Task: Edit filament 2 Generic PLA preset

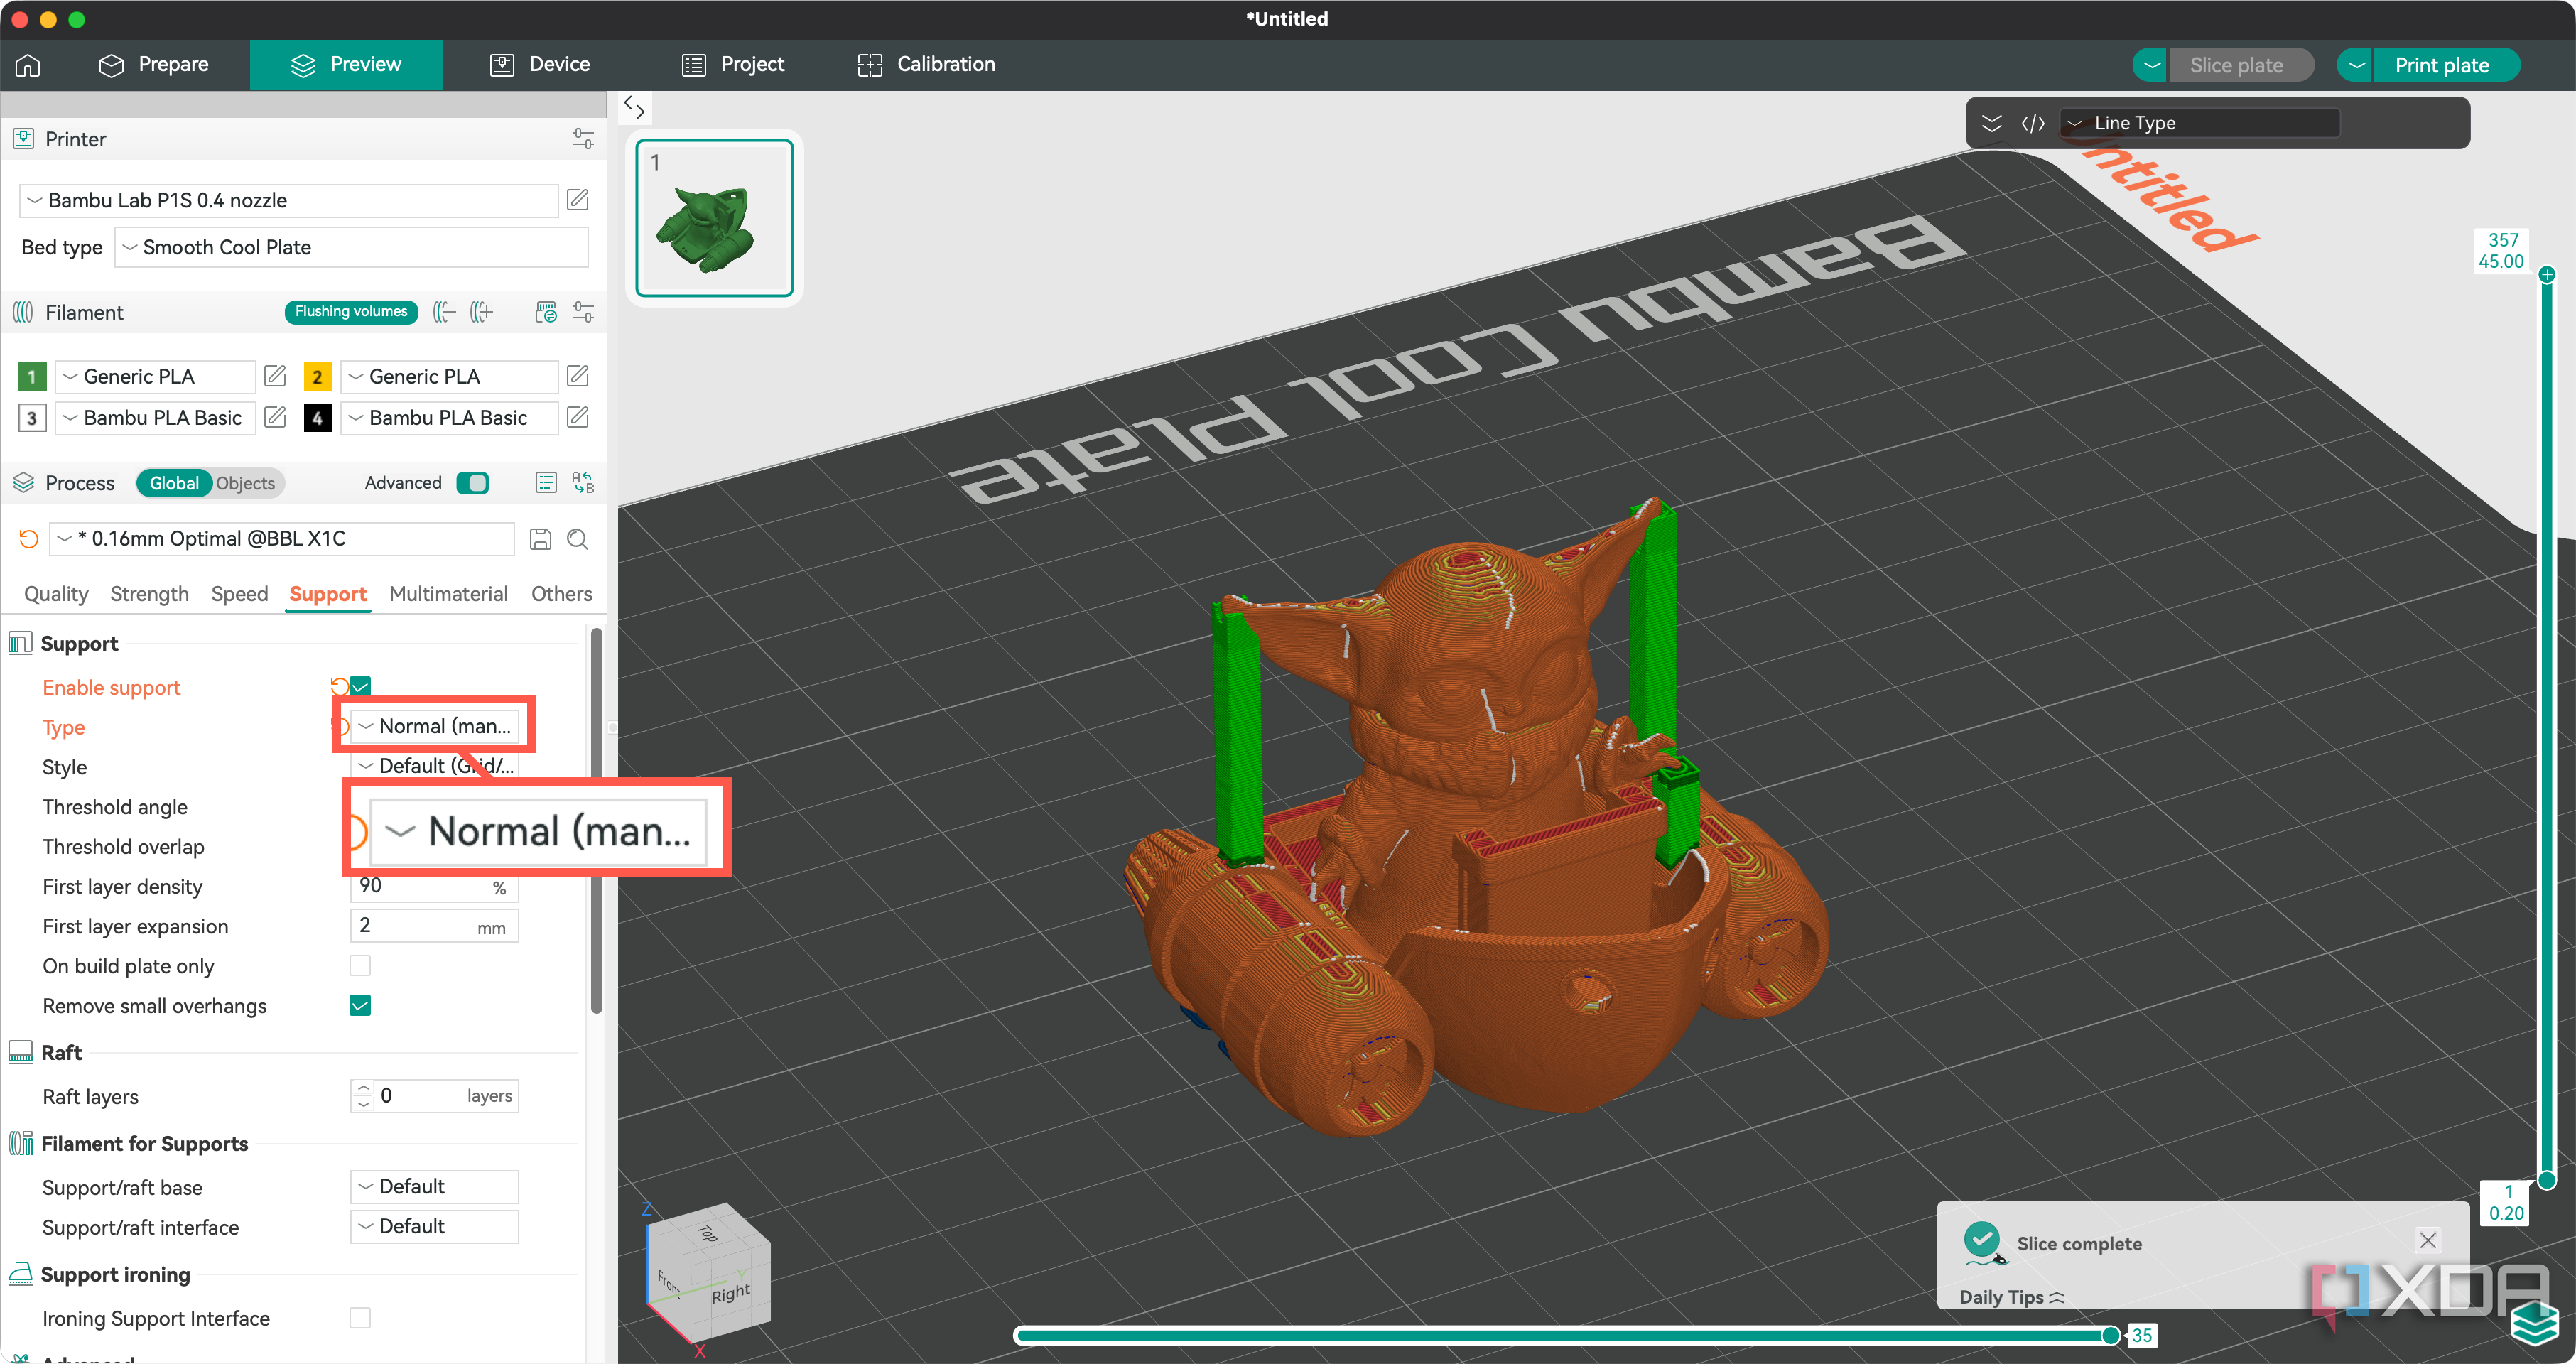Action: (x=578, y=376)
